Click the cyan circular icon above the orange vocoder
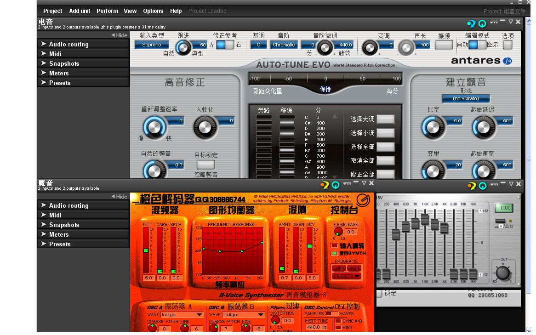 [336, 185]
